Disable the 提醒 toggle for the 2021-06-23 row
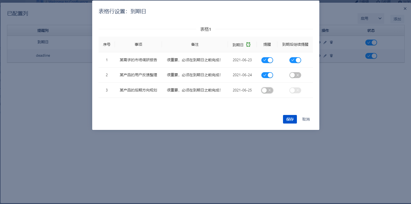 pyautogui.click(x=267, y=60)
